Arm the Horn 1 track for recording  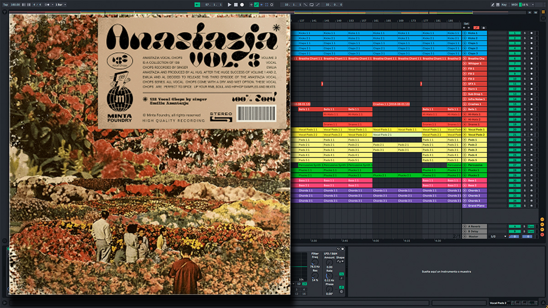[532, 89]
